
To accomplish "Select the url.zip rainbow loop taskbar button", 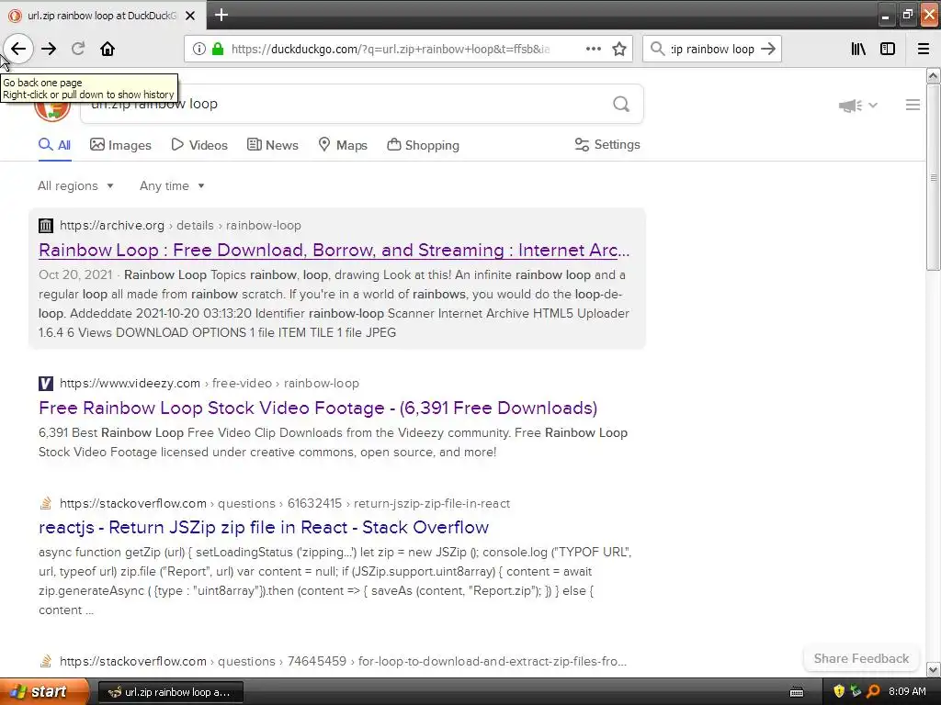I will pos(170,692).
